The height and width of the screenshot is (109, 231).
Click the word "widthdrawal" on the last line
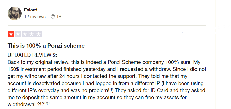coord(22,104)
